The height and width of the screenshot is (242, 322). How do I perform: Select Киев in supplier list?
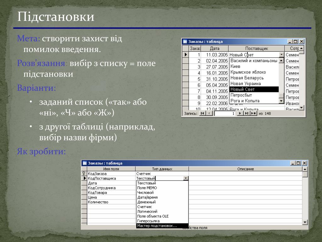click(254, 66)
